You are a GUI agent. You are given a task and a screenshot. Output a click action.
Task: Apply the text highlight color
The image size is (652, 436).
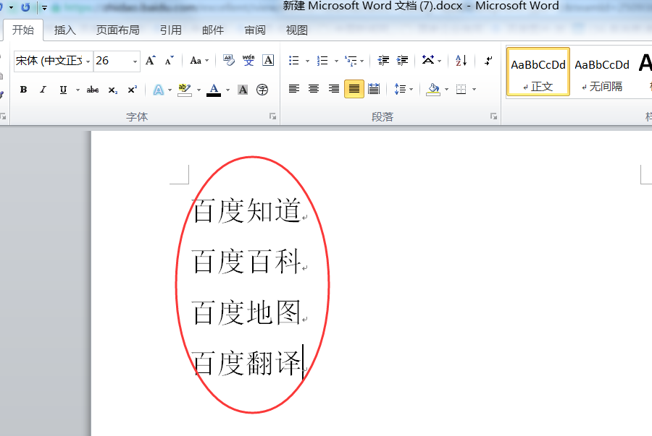point(184,90)
